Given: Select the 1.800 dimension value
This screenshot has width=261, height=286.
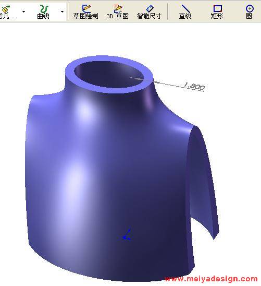Looking at the screenshot, I should (194, 86).
